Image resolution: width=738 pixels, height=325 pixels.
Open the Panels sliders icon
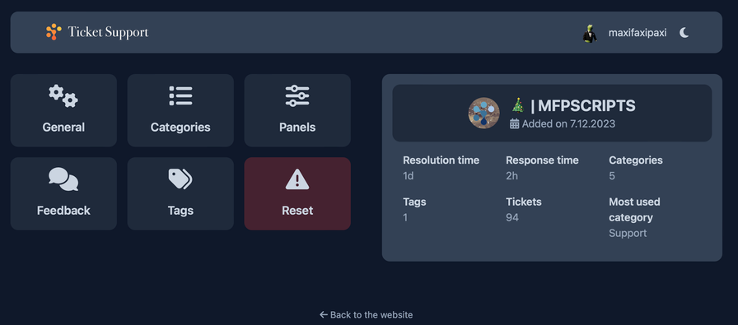(297, 96)
